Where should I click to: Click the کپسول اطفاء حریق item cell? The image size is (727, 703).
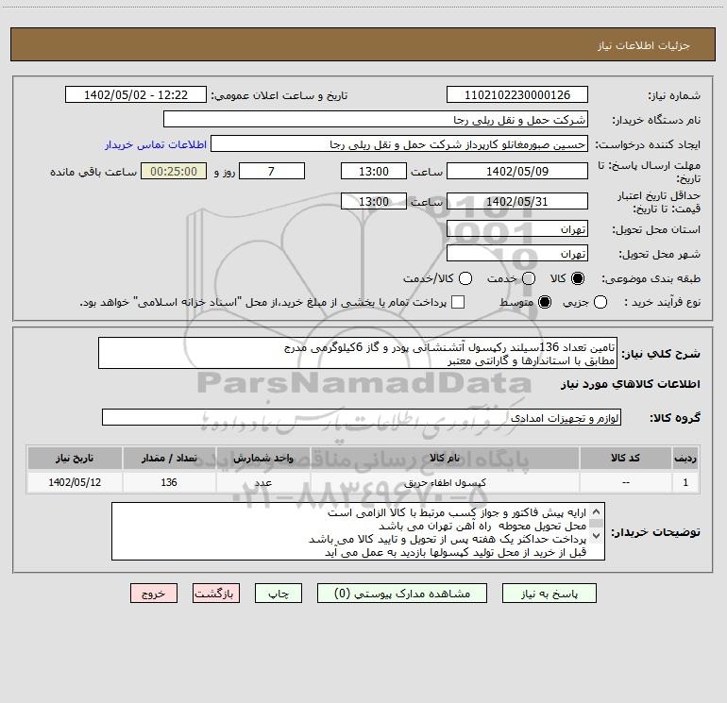click(x=445, y=482)
